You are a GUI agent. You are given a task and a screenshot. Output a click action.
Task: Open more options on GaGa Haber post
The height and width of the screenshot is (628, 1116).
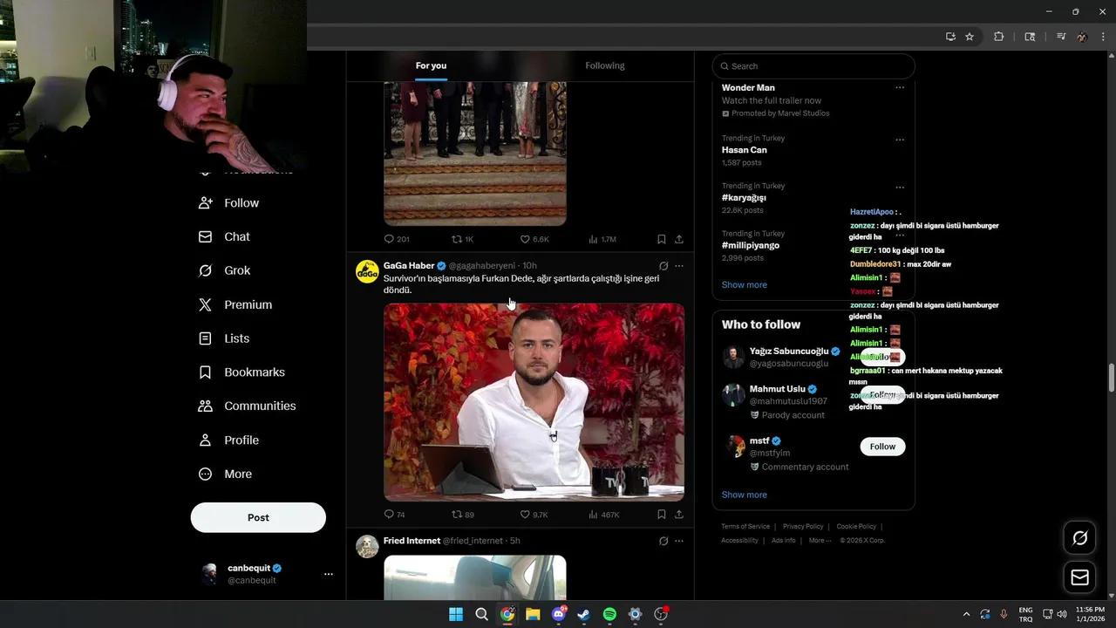(679, 266)
